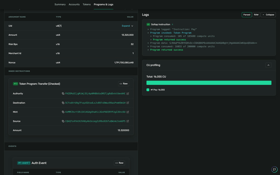The image size is (280, 175).
Task: Copy the Authority address
Action: 63,93
